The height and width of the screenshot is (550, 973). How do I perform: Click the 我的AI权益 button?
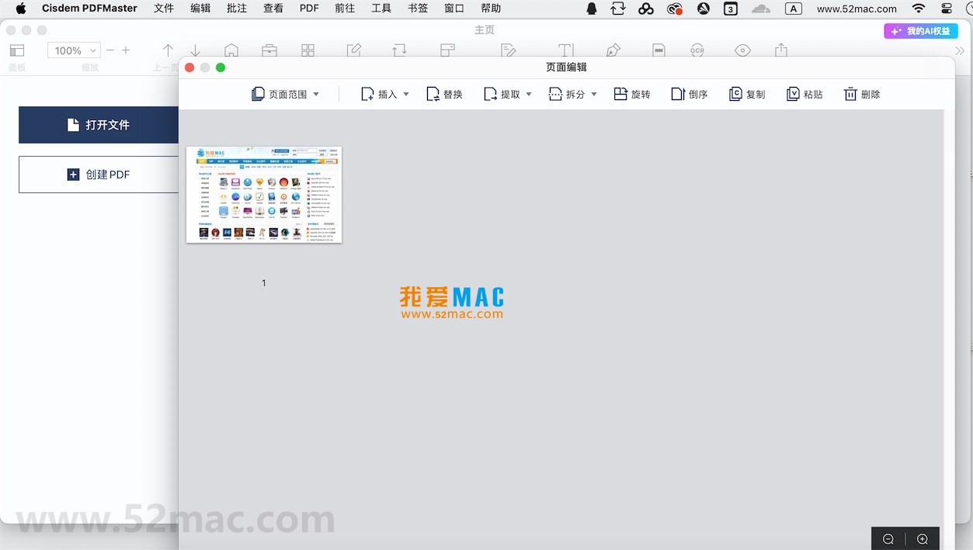click(x=921, y=31)
